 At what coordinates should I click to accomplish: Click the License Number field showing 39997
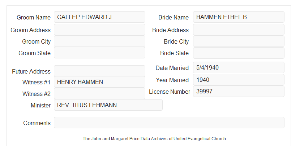pos(239,91)
